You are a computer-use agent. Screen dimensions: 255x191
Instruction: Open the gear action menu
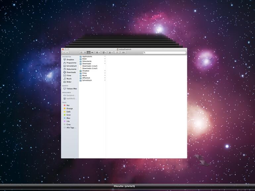tap(98, 53)
